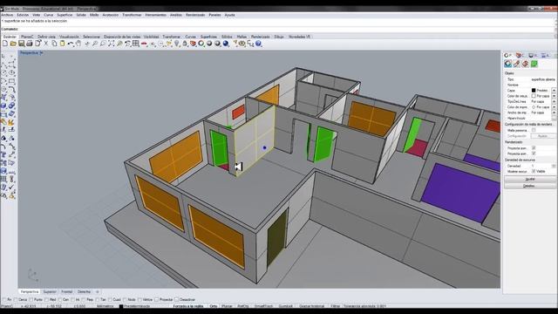Open the Capa layer dropdown
This screenshot has width=558, height=314.
coord(555,91)
